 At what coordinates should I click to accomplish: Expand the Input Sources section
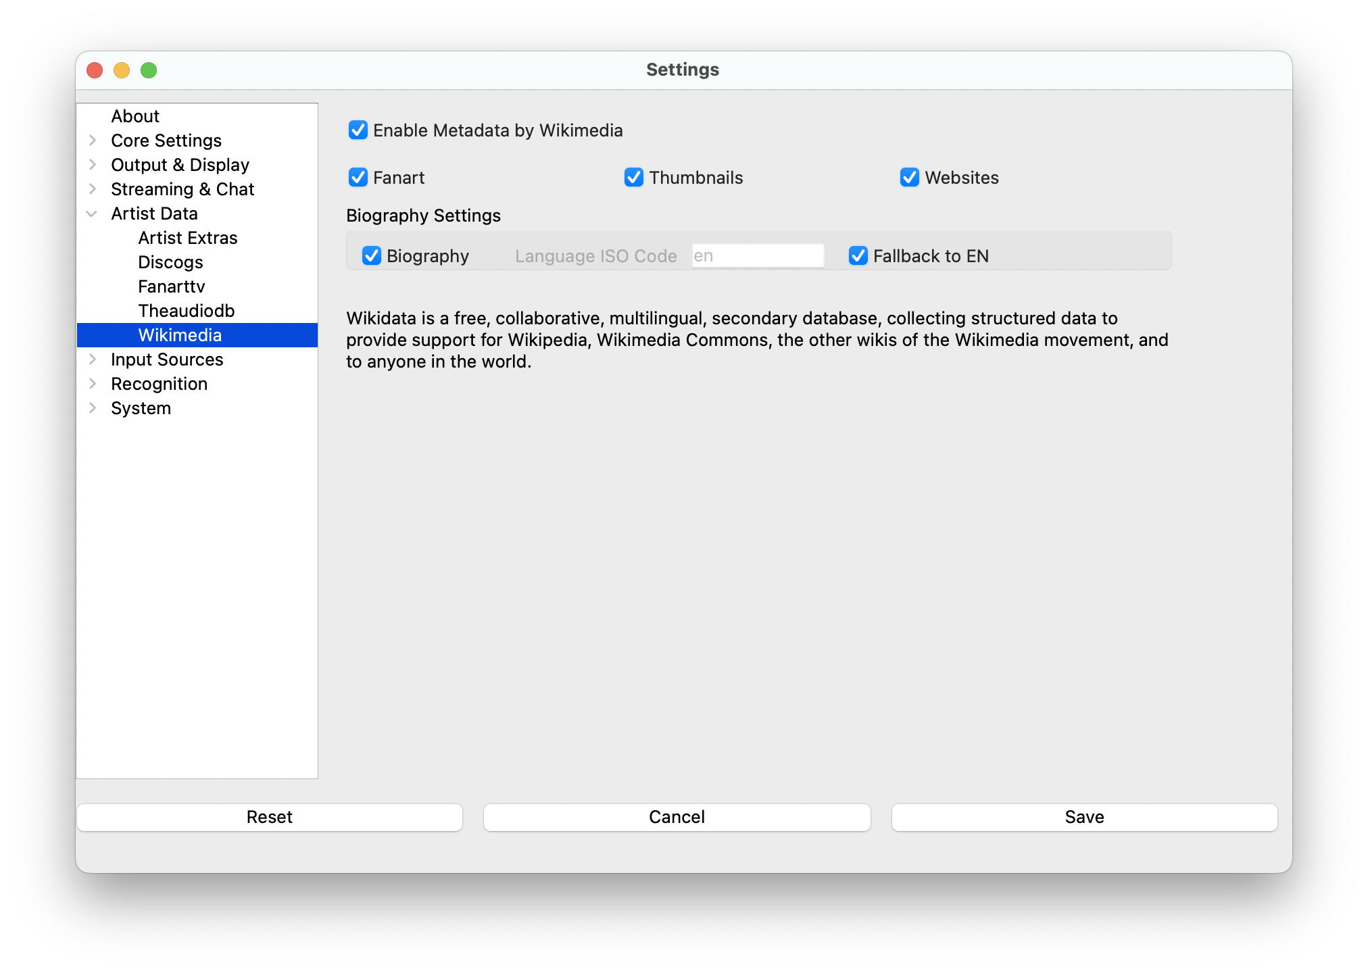pyautogui.click(x=93, y=359)
